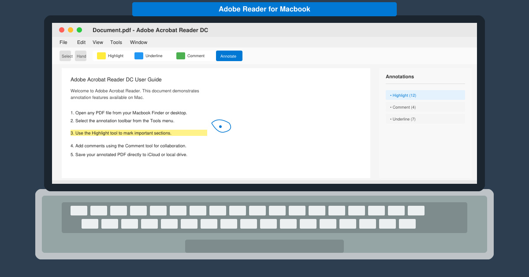Pick the green Comment color swatch
Viewport: 529px width, 277px height.
pos(181,56)
